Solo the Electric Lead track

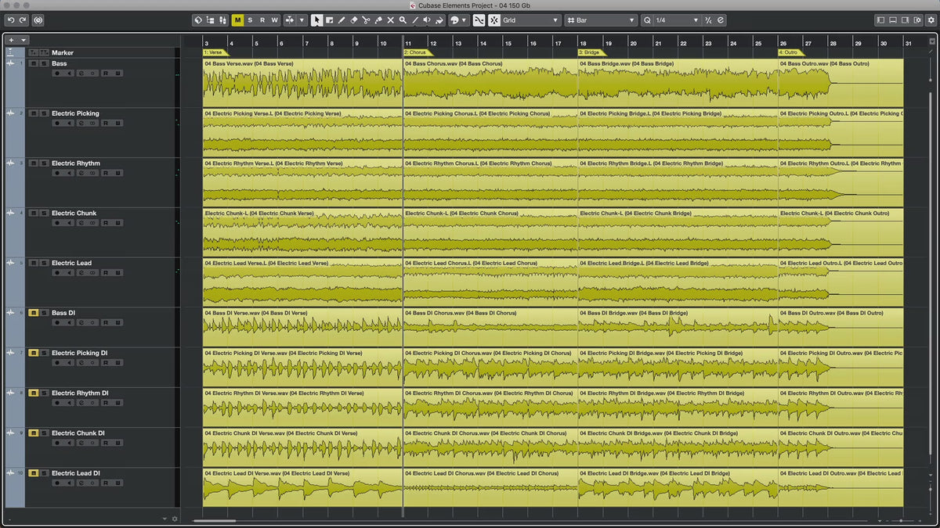pos(44,263)
